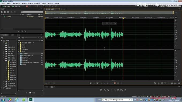Image resolution: width=182 pixels, height=102 pixels.
Task: Open the 文件(F) menu
Action: (3, 3)
